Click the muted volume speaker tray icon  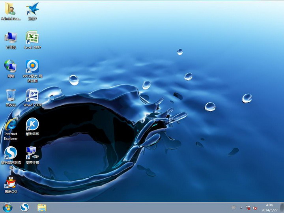pyautogui.click(x=255, y=208)
